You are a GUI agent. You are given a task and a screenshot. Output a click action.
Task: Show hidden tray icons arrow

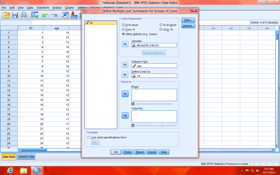242,171
